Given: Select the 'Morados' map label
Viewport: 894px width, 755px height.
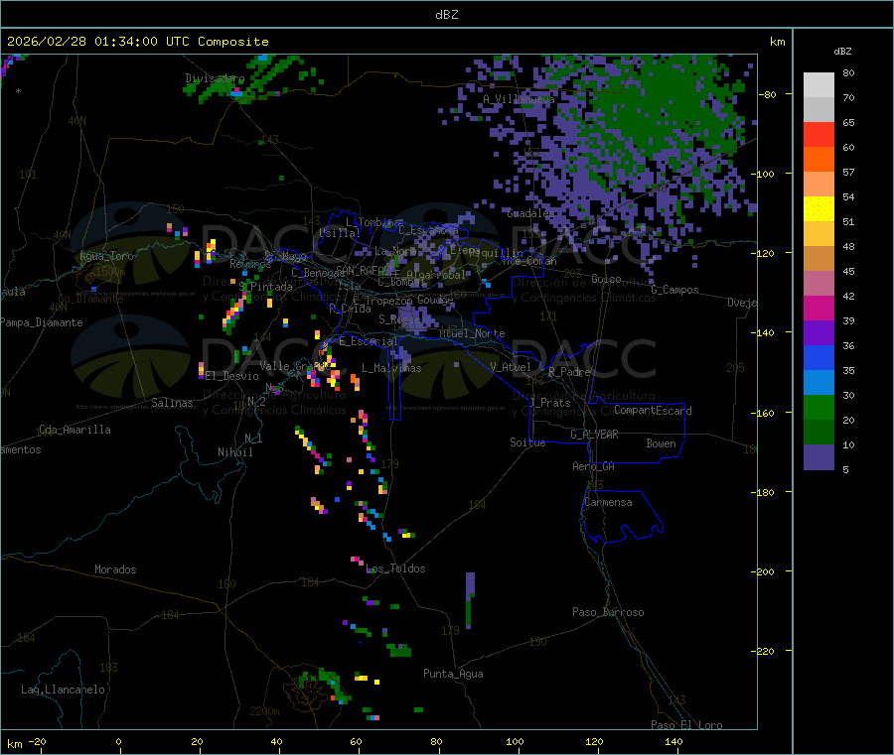Looking at the screenshot, I should [115, 569].
